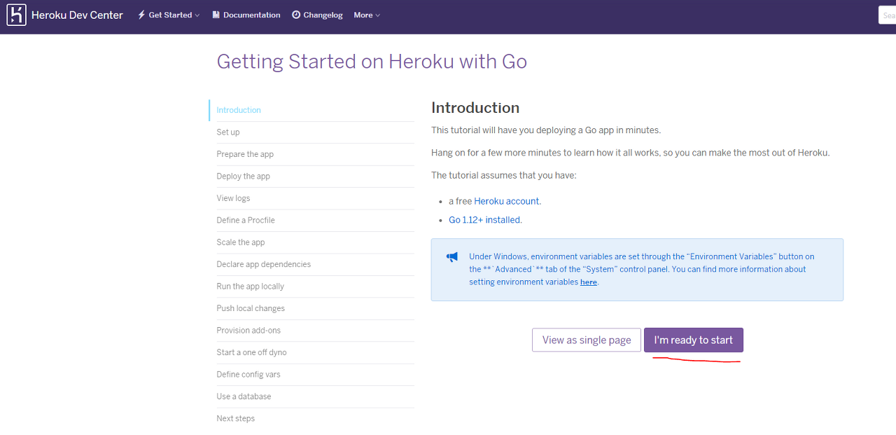The width and height of the screenshot is (896, 435).
Task: Focus the search box in the navbar
Action: tap(887, 15)
